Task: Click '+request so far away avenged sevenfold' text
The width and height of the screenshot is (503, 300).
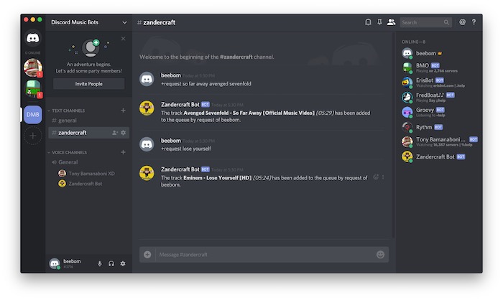Action: pos(206,84)
